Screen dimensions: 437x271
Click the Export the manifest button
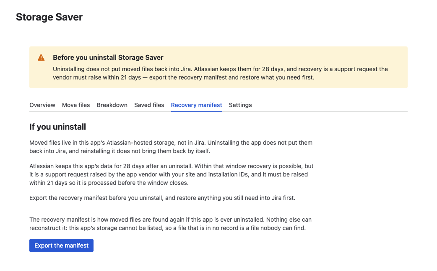tap(61, 245)
